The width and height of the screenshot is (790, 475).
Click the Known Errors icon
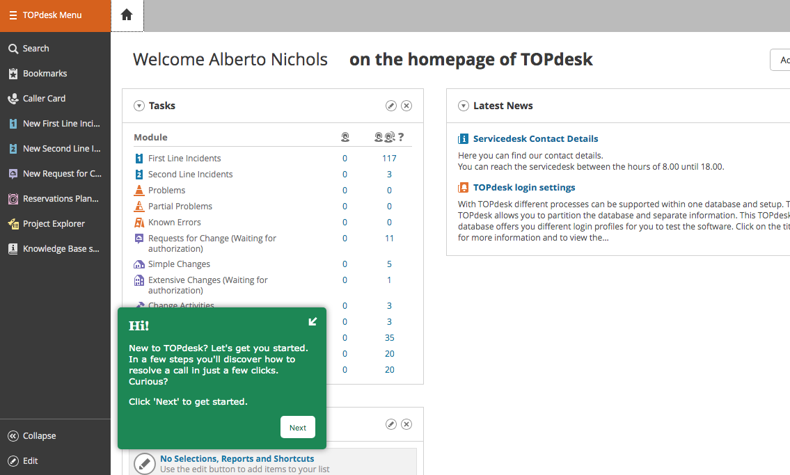[139, 223]
